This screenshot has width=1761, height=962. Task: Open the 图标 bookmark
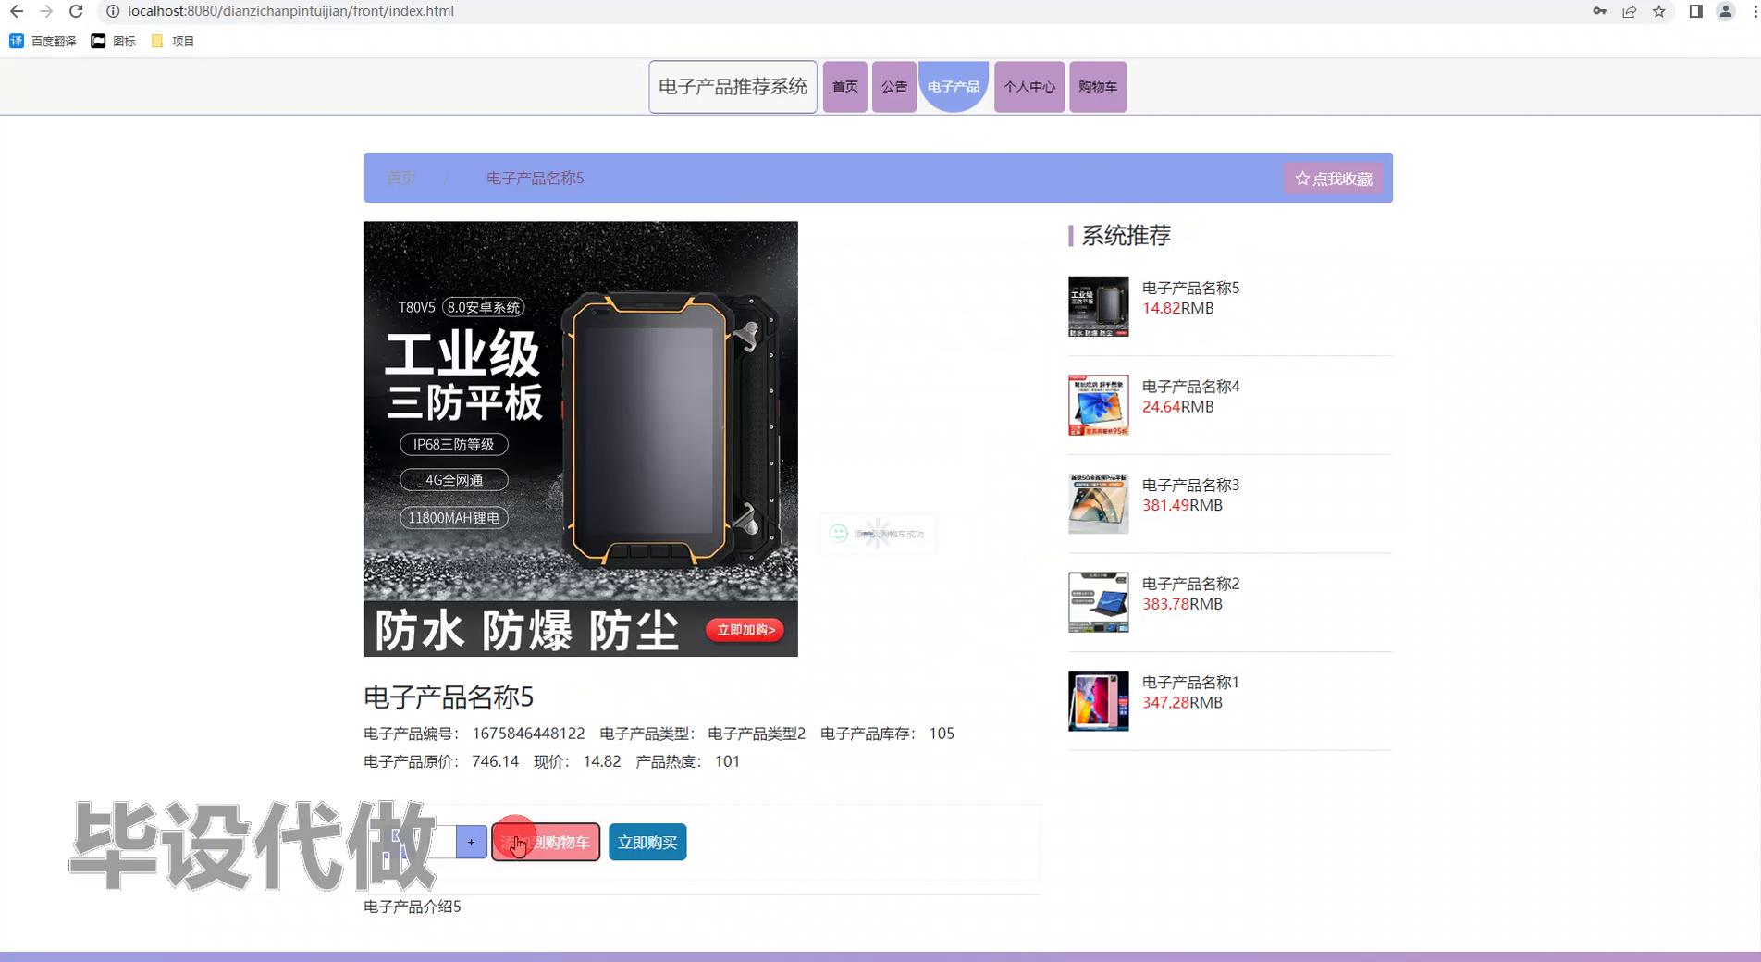click(x=113, y=41)
